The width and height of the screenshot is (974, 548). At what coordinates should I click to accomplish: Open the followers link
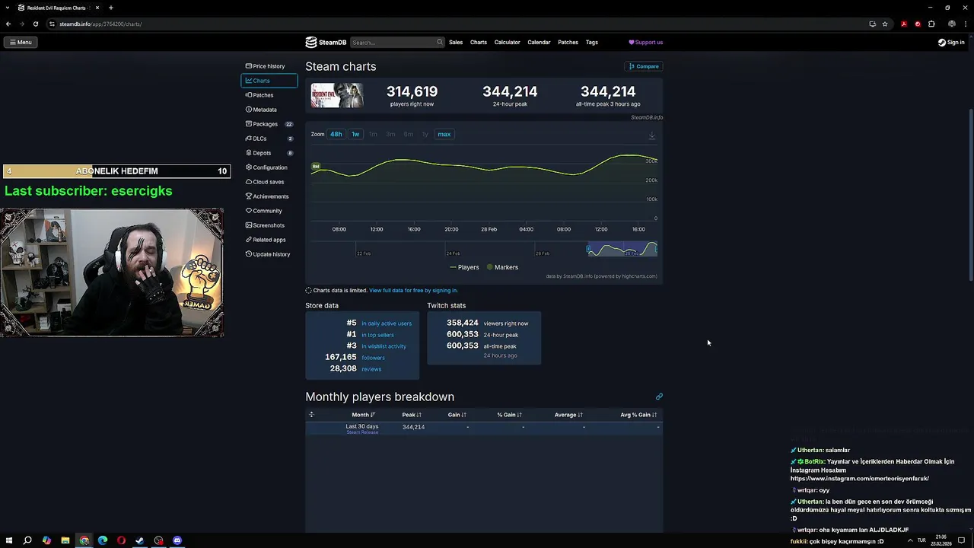pyautogui.click(x=373, y=358)
